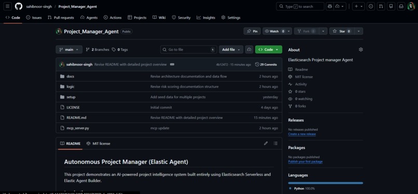Viewport: 418px width, 194px height.
Task: Open the Add file dropdown
Action: (x=231, y=50)
